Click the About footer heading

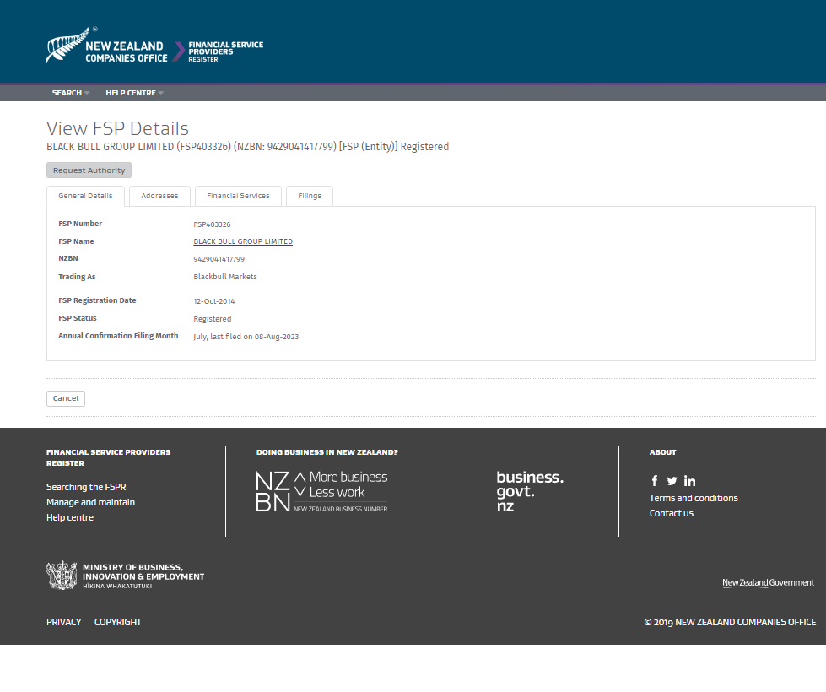[662, 452]
